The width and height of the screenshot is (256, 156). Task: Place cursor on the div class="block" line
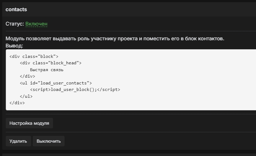(x=34, y=56)
